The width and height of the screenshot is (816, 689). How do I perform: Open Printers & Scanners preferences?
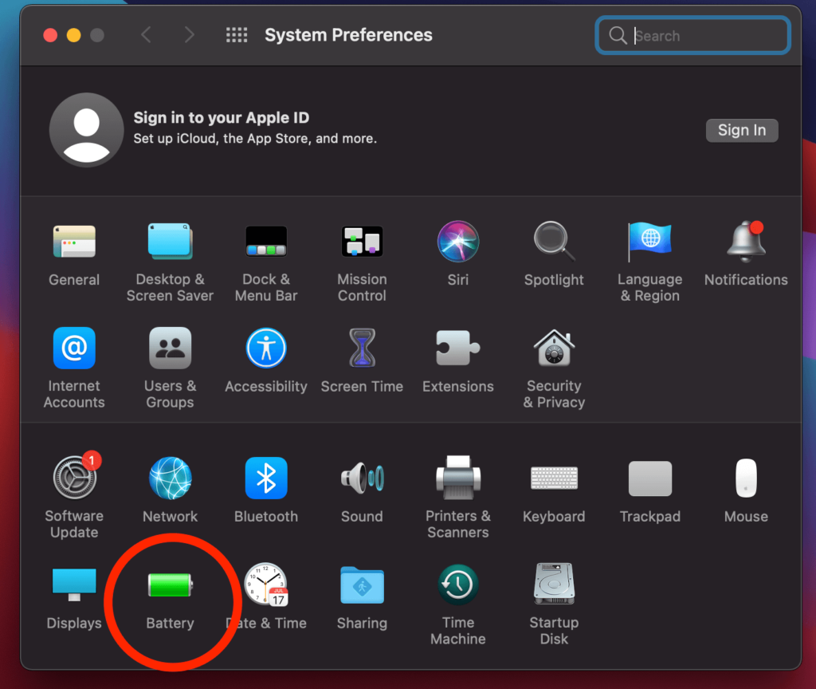(457, 478)
